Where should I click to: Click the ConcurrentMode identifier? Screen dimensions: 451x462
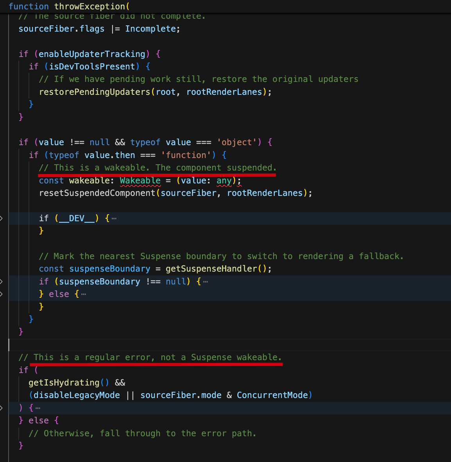272,395
